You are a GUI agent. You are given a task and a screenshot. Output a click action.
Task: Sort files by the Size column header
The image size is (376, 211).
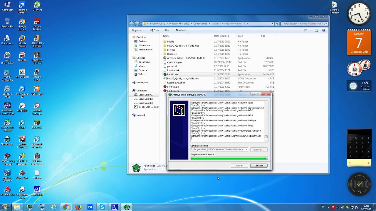268,36
